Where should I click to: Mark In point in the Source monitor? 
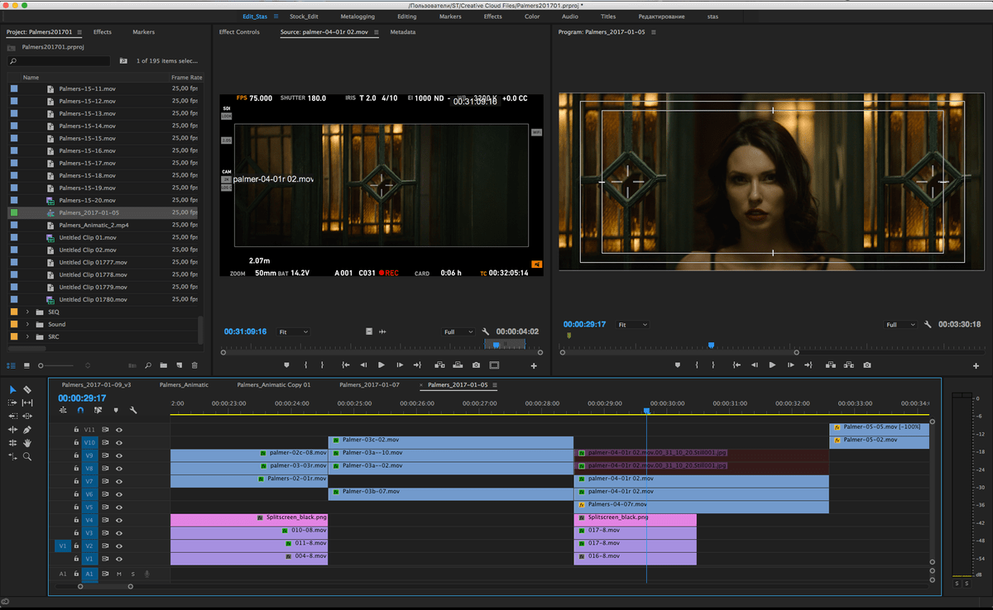(x=306, y=365)
